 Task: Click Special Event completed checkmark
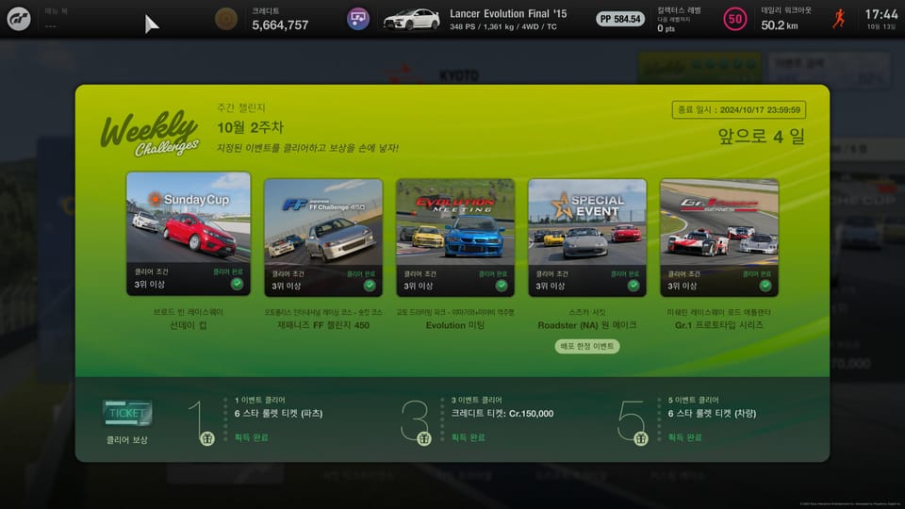[x=633, y=286]
